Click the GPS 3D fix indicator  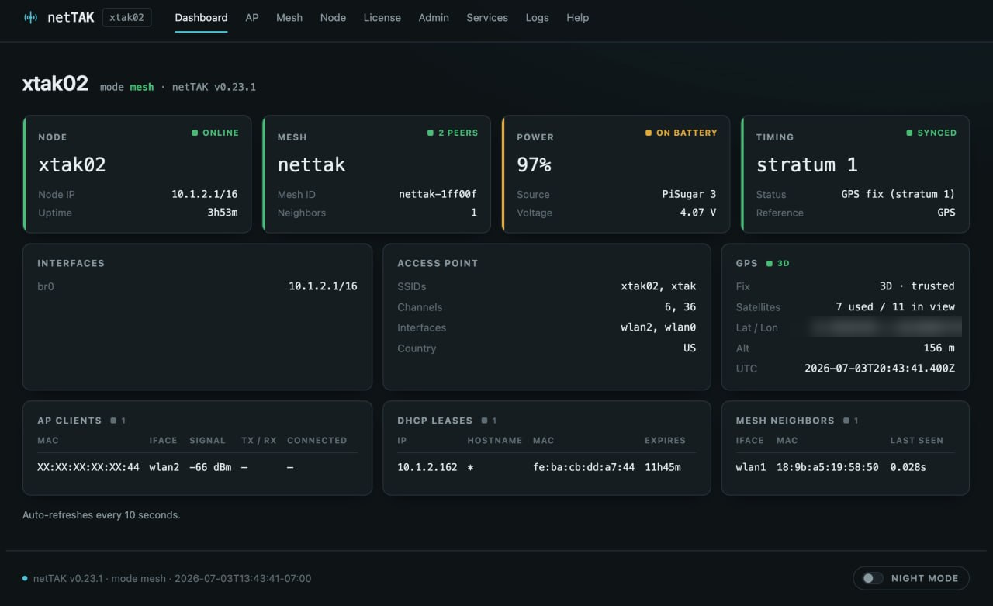click(x=778, y=264)
